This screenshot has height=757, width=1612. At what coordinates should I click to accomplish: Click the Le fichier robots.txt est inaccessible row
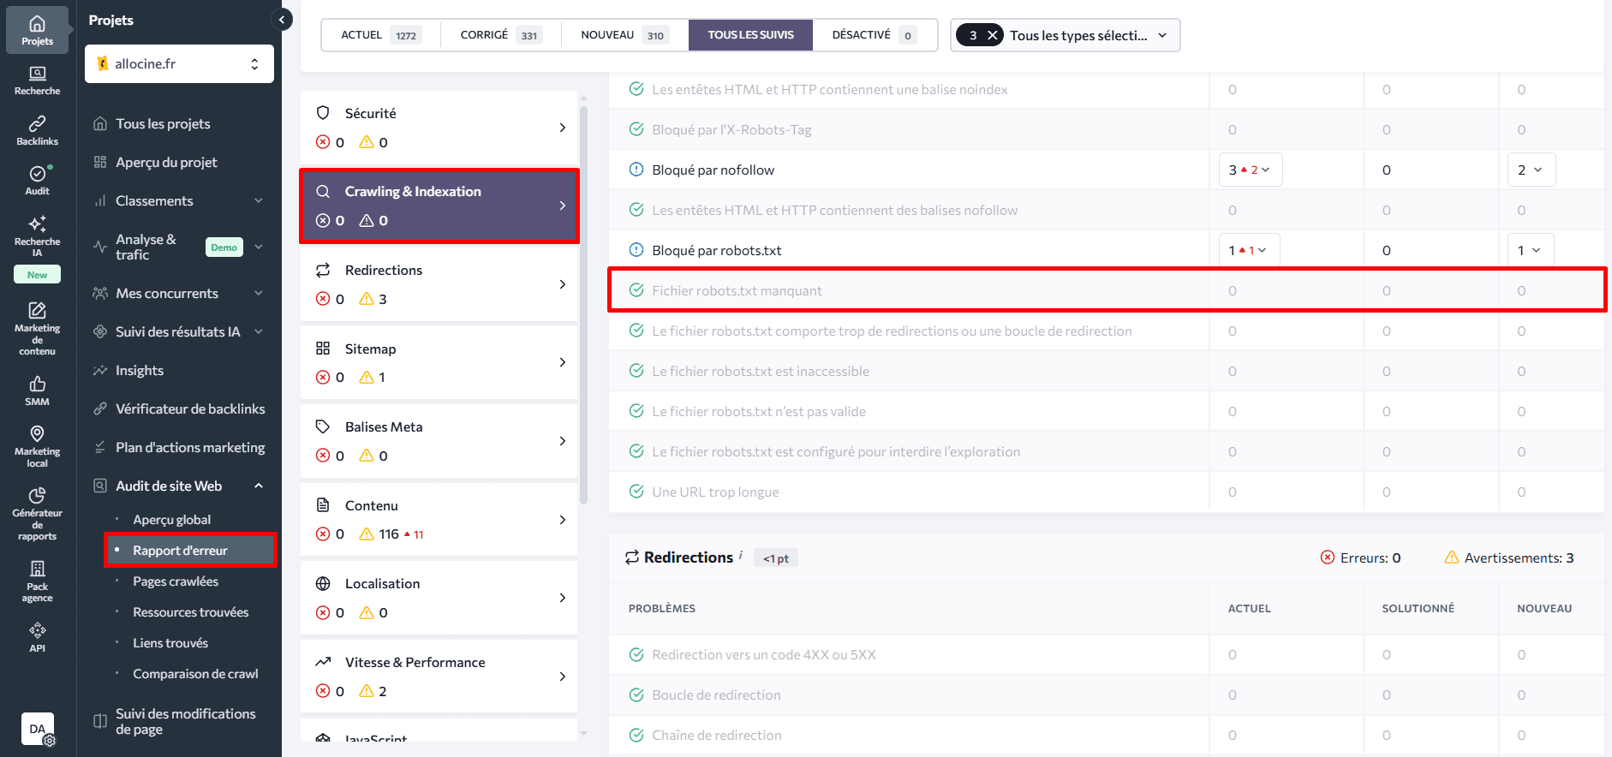pos(1106,371)
